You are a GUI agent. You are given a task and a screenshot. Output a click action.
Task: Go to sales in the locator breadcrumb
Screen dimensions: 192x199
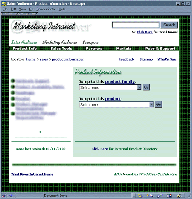pyautogui.click(x=44, y=59)
